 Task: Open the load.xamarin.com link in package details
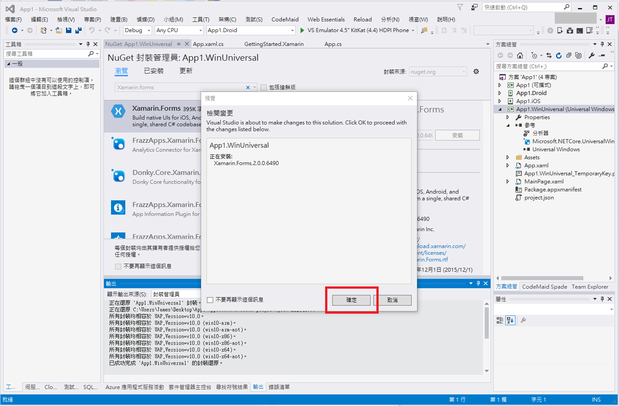(x=442, y=246)
